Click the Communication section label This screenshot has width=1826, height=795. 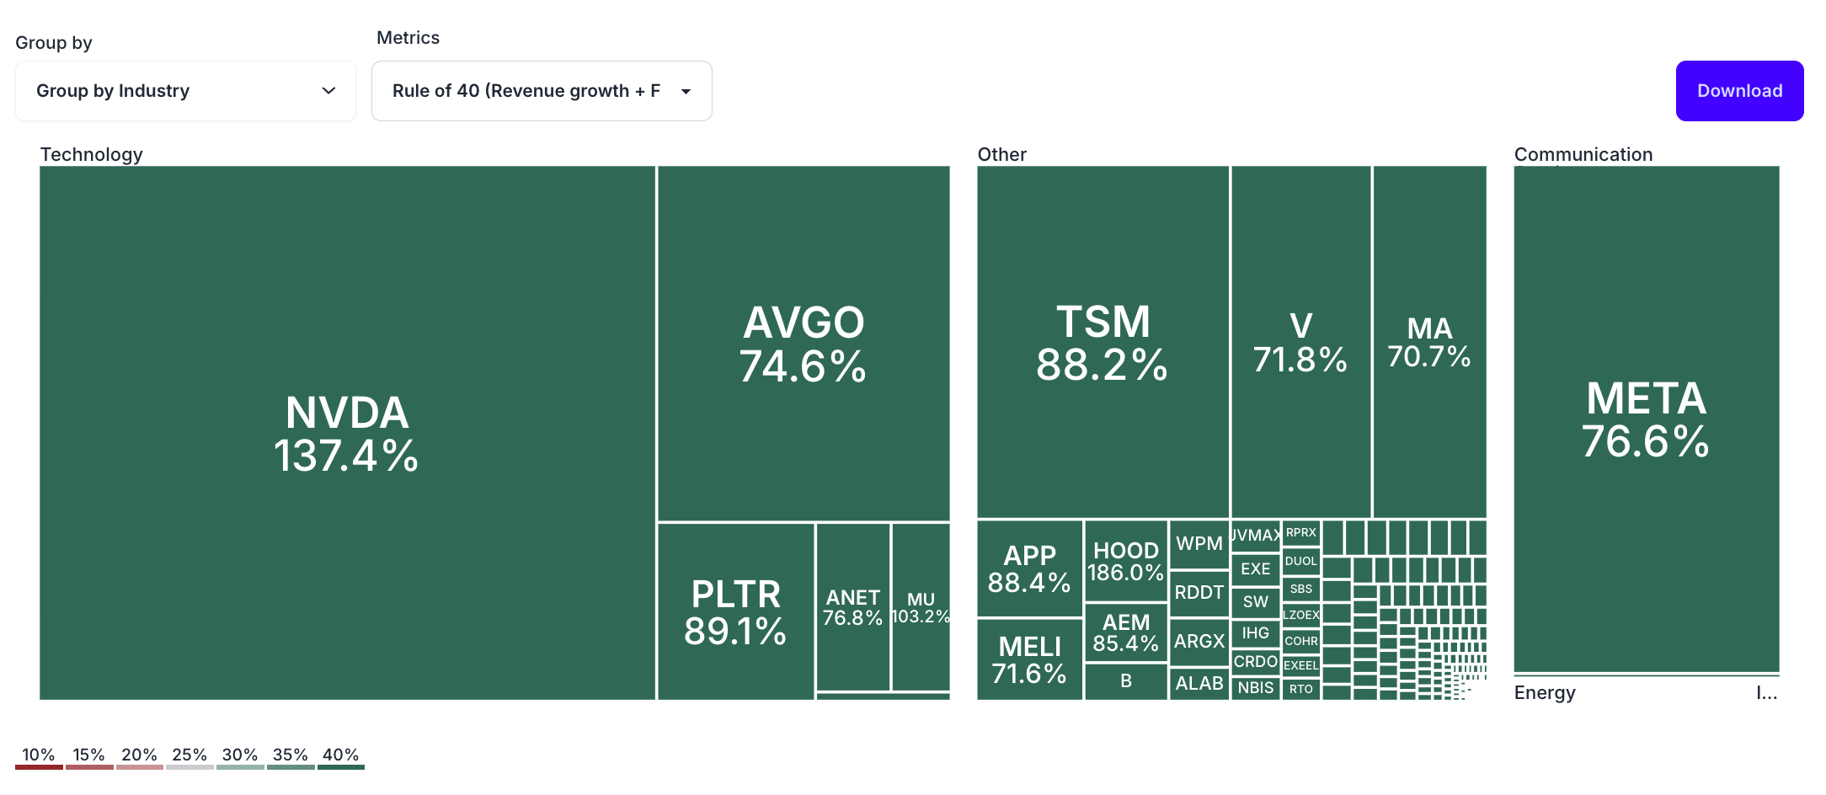point(1583,154)
